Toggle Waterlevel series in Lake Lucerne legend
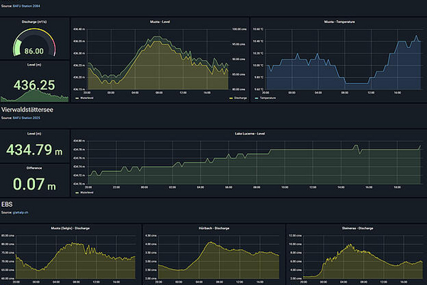Image resolution: width=427 pixels, height=285 pixels. pyautogui.click(x=86, y=192)
